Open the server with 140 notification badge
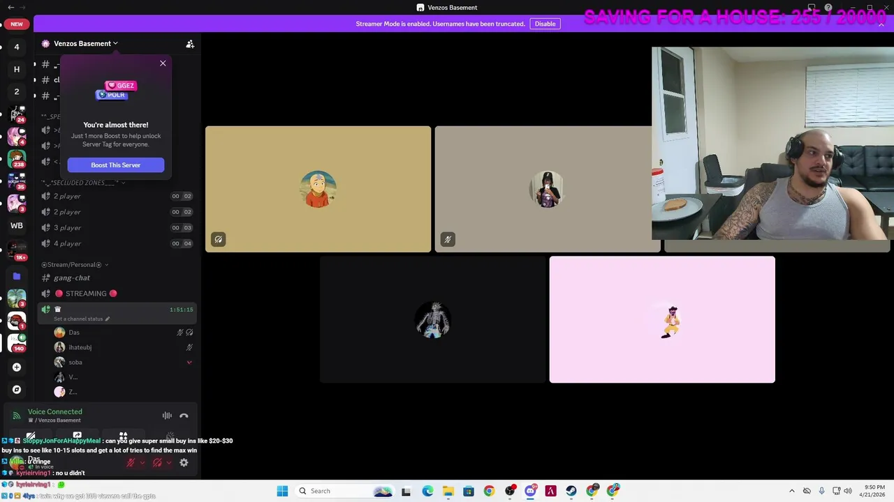This screenshot has width=894, height=502. point(17,342)
